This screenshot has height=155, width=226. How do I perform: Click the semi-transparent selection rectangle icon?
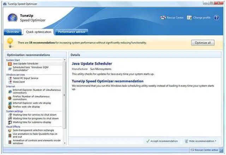click(x=10, y=130)
